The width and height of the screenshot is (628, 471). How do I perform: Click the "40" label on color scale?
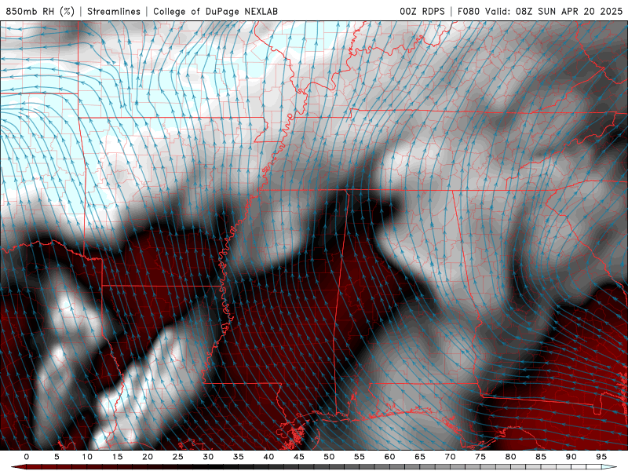[x=268, y=457]
